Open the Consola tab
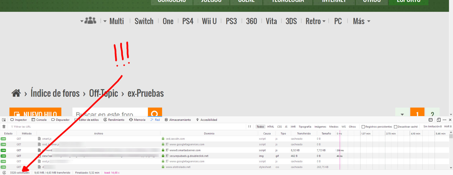The height and width of the screenshot is (175, 453). (x=39, y=120)
